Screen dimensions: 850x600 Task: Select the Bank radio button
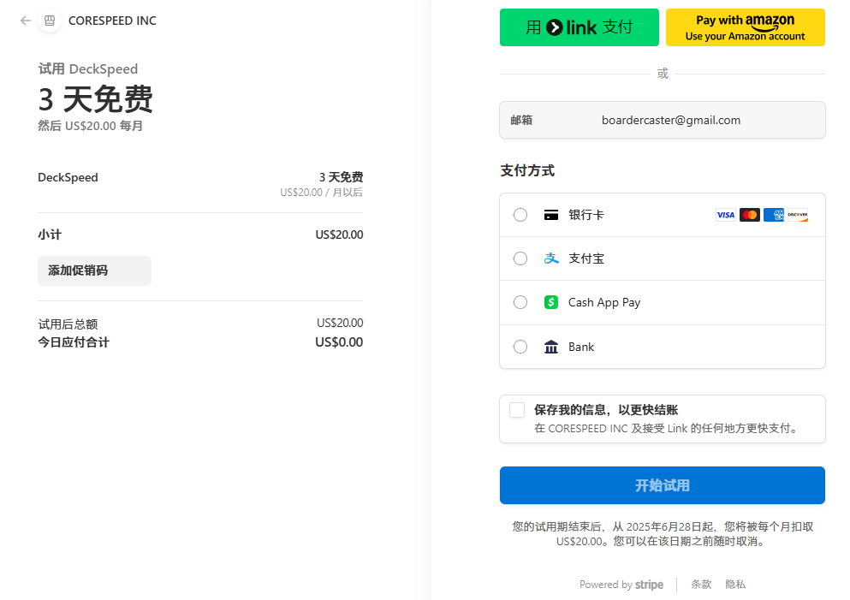(520, 347)
